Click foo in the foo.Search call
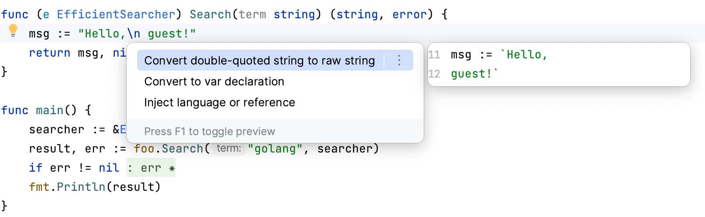 point(144,149)
